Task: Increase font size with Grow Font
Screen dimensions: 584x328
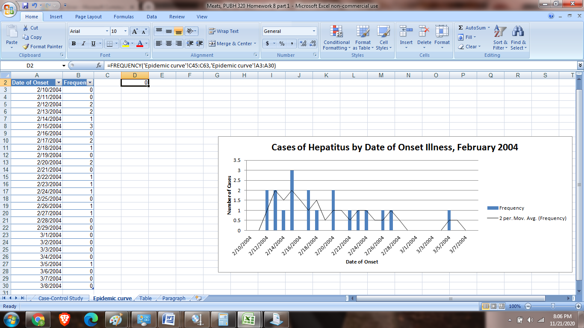Action: (x=135, y=31)
